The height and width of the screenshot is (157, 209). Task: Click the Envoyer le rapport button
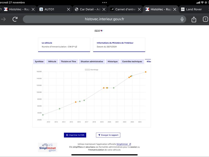tap(108, 135)
